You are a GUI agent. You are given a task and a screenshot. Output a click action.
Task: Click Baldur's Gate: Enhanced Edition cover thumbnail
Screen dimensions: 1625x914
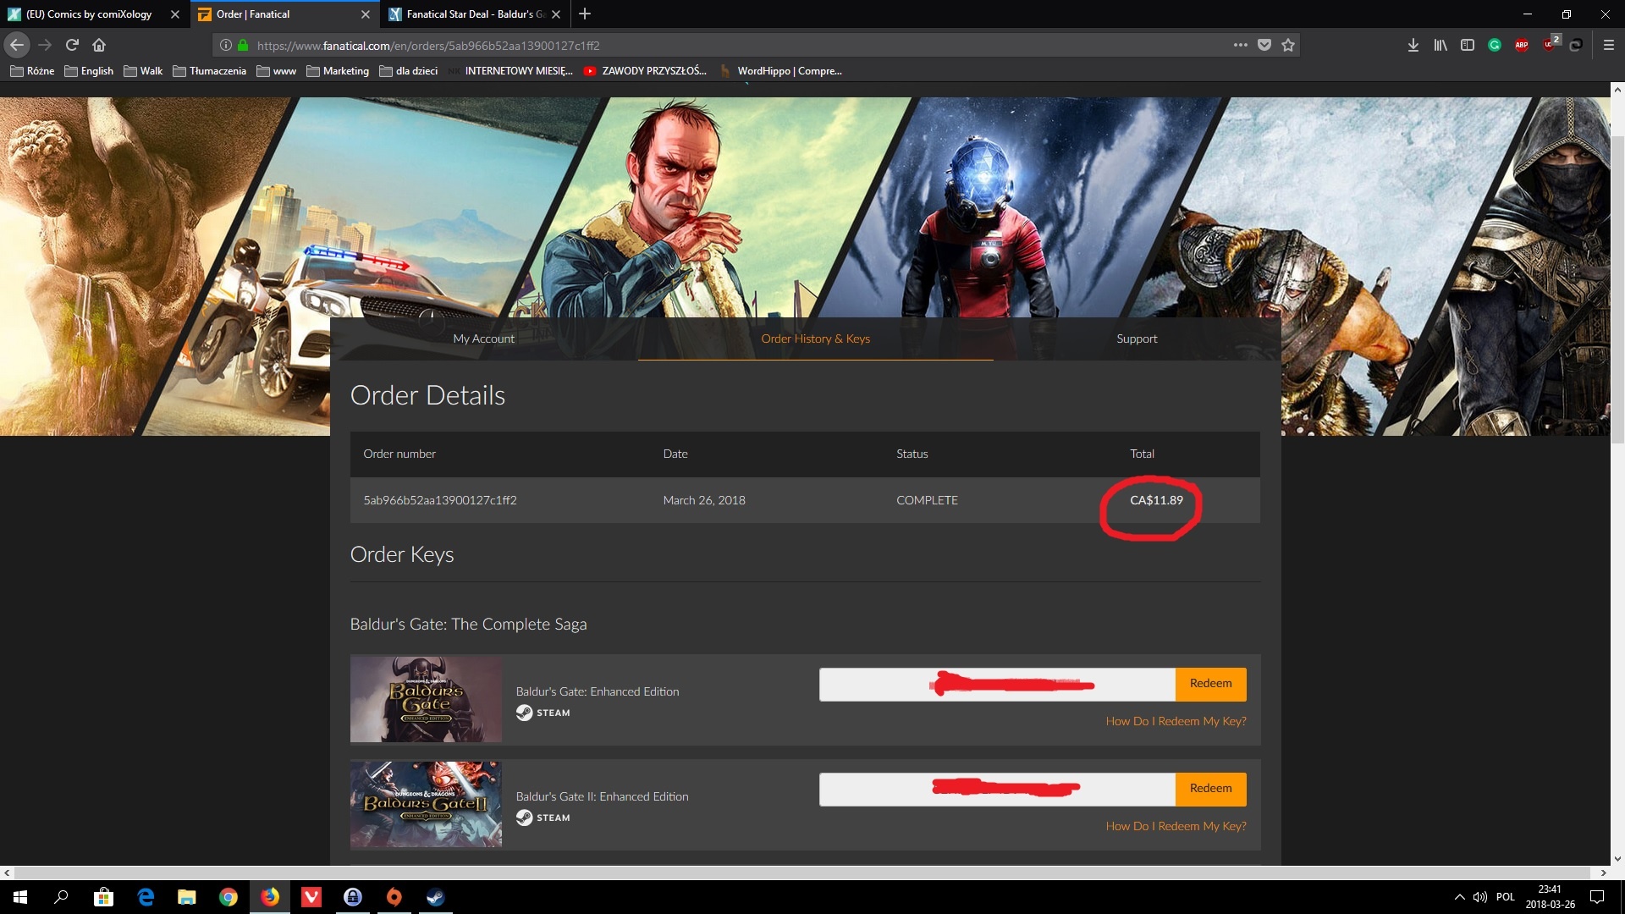point(426,699)
